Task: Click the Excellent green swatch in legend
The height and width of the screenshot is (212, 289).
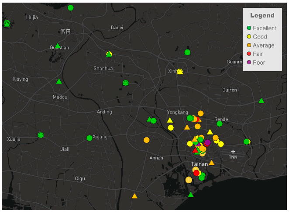Action: click(x=249, y=28)
